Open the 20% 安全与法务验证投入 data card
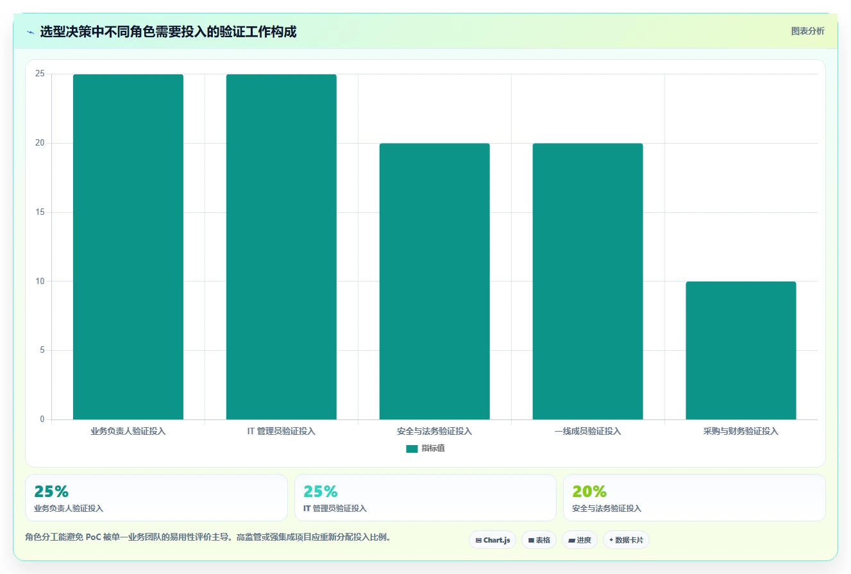 tap(695, 498)
